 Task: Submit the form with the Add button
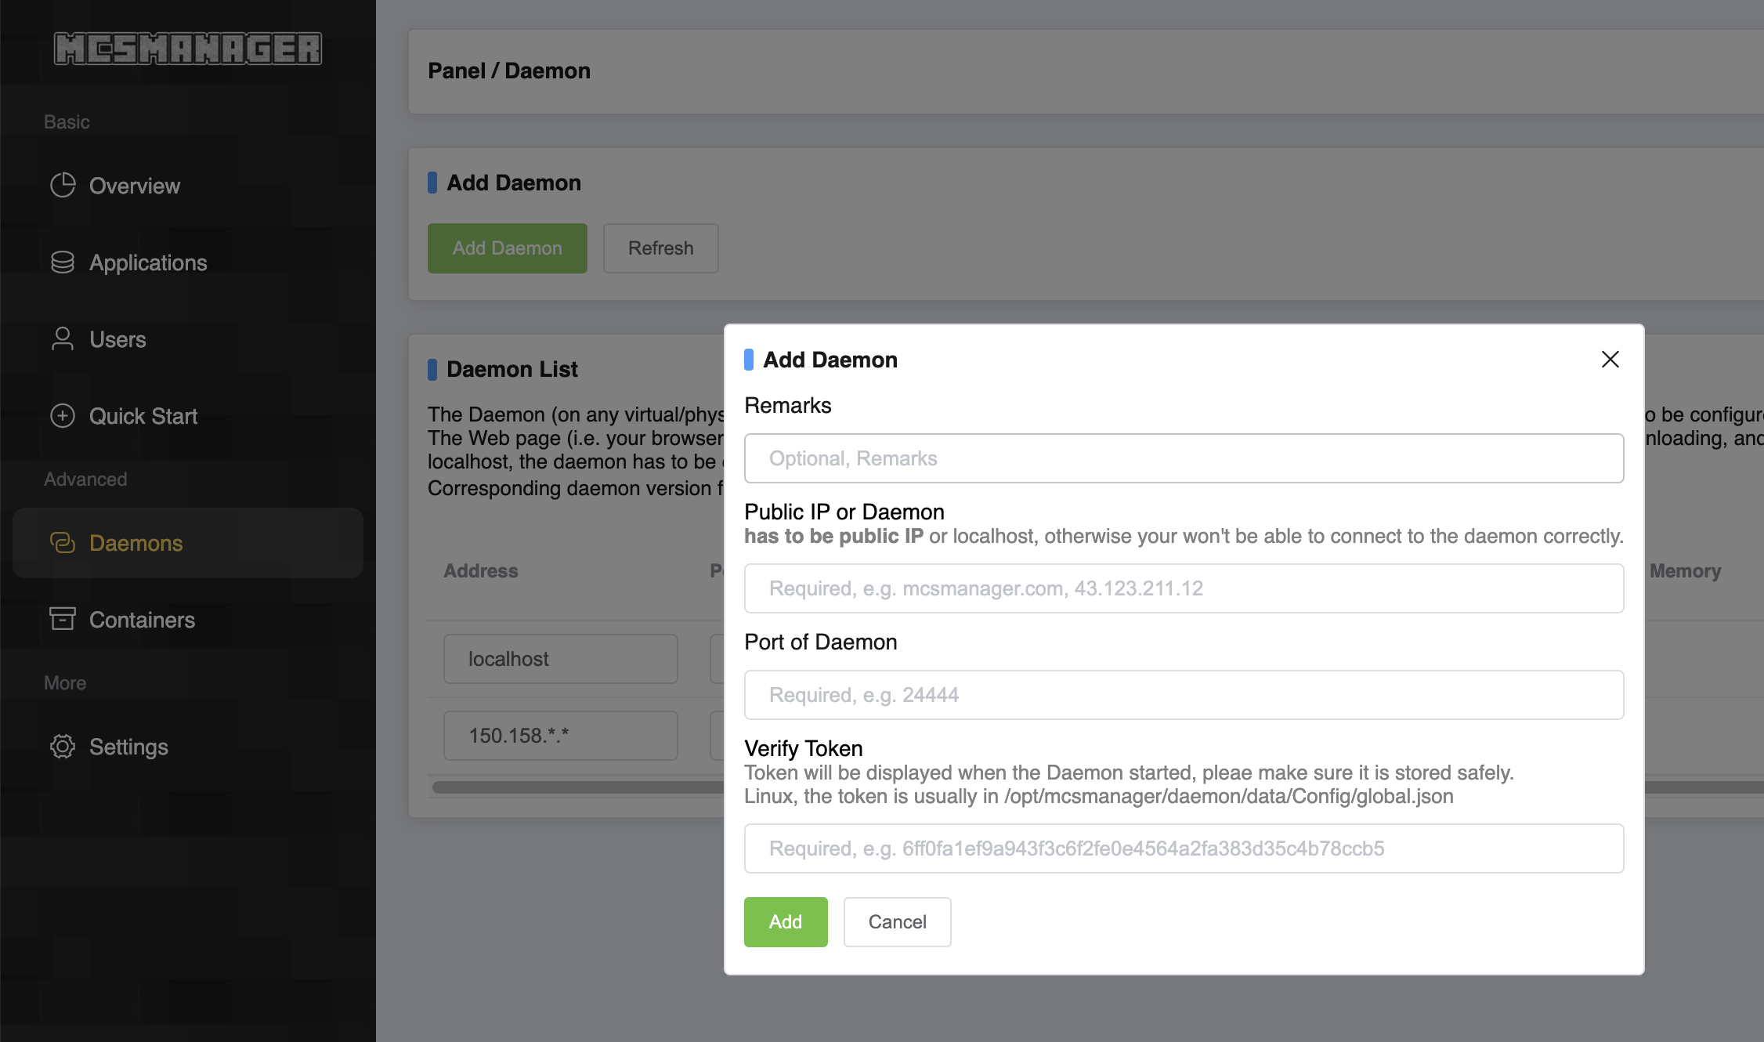(x=785, y=921)
